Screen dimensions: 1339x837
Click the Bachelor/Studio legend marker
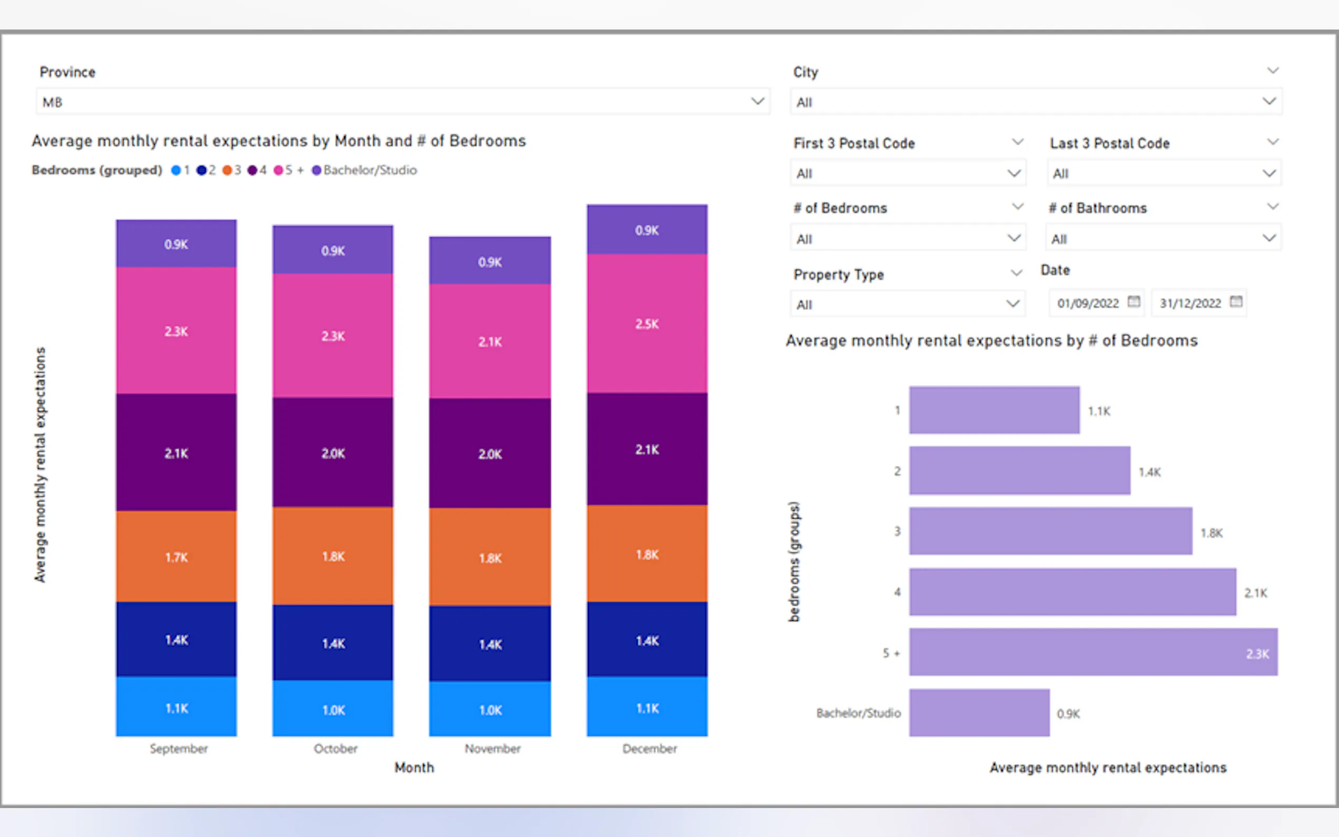[317, 170]
